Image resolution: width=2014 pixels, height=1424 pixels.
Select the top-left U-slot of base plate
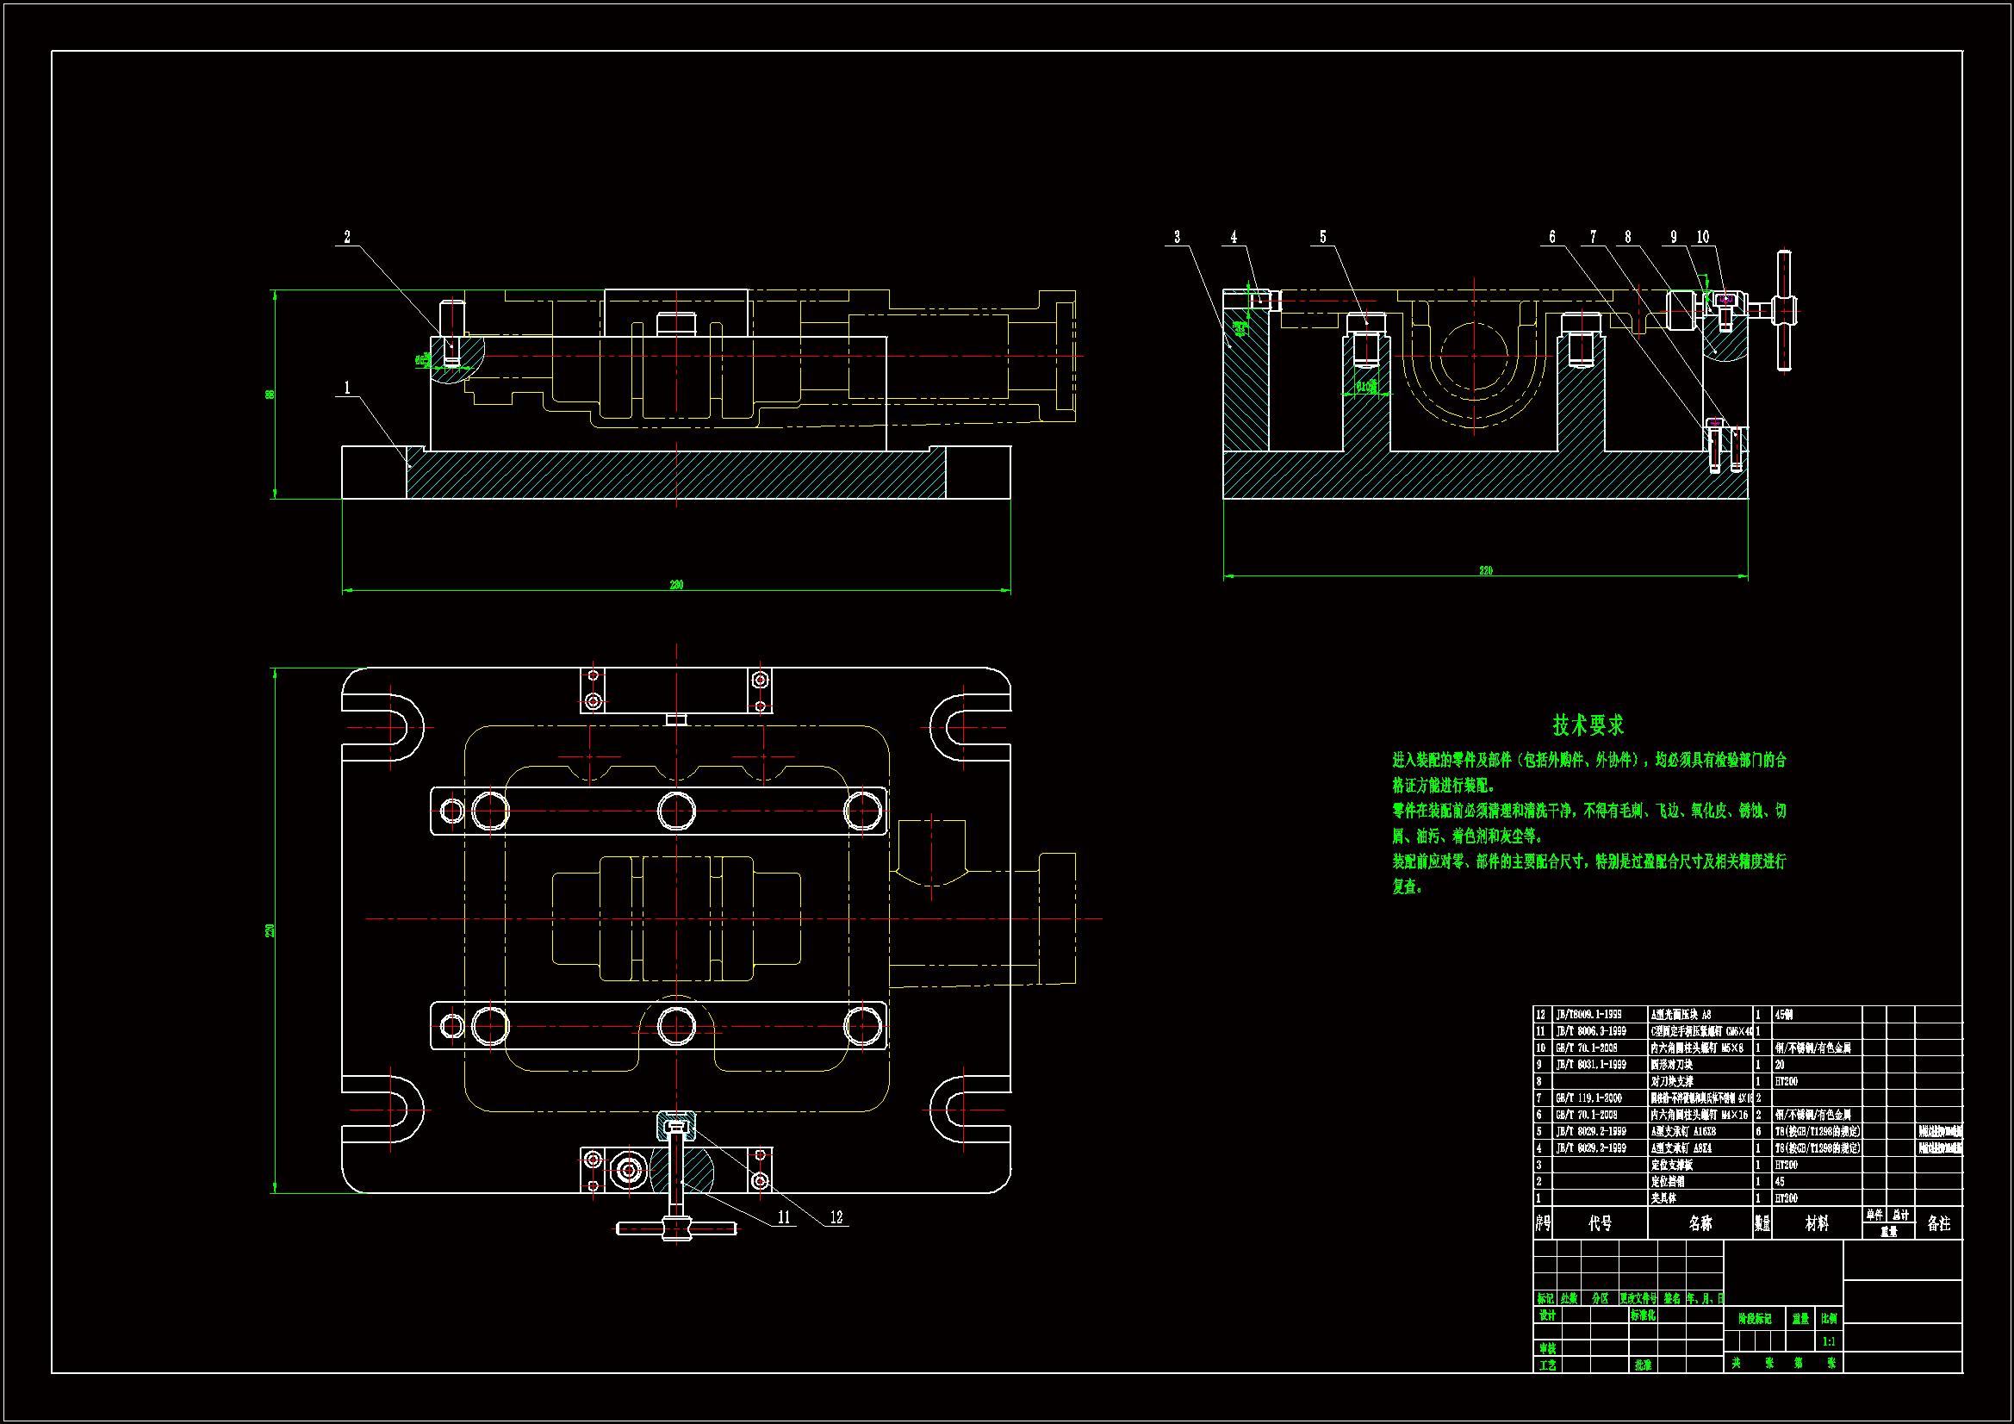386,727
